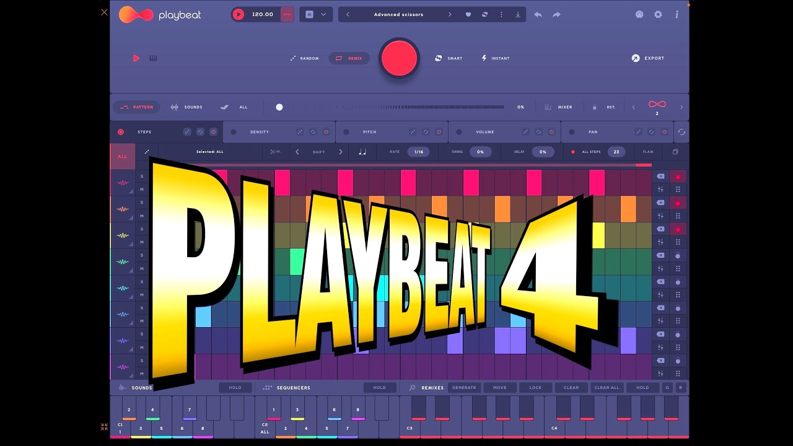Change the steps count 23 field
The image size is (793, 446).
coord(616,152)
